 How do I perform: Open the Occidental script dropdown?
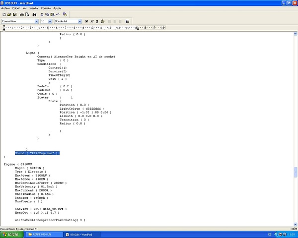click(x=80, y=21)
